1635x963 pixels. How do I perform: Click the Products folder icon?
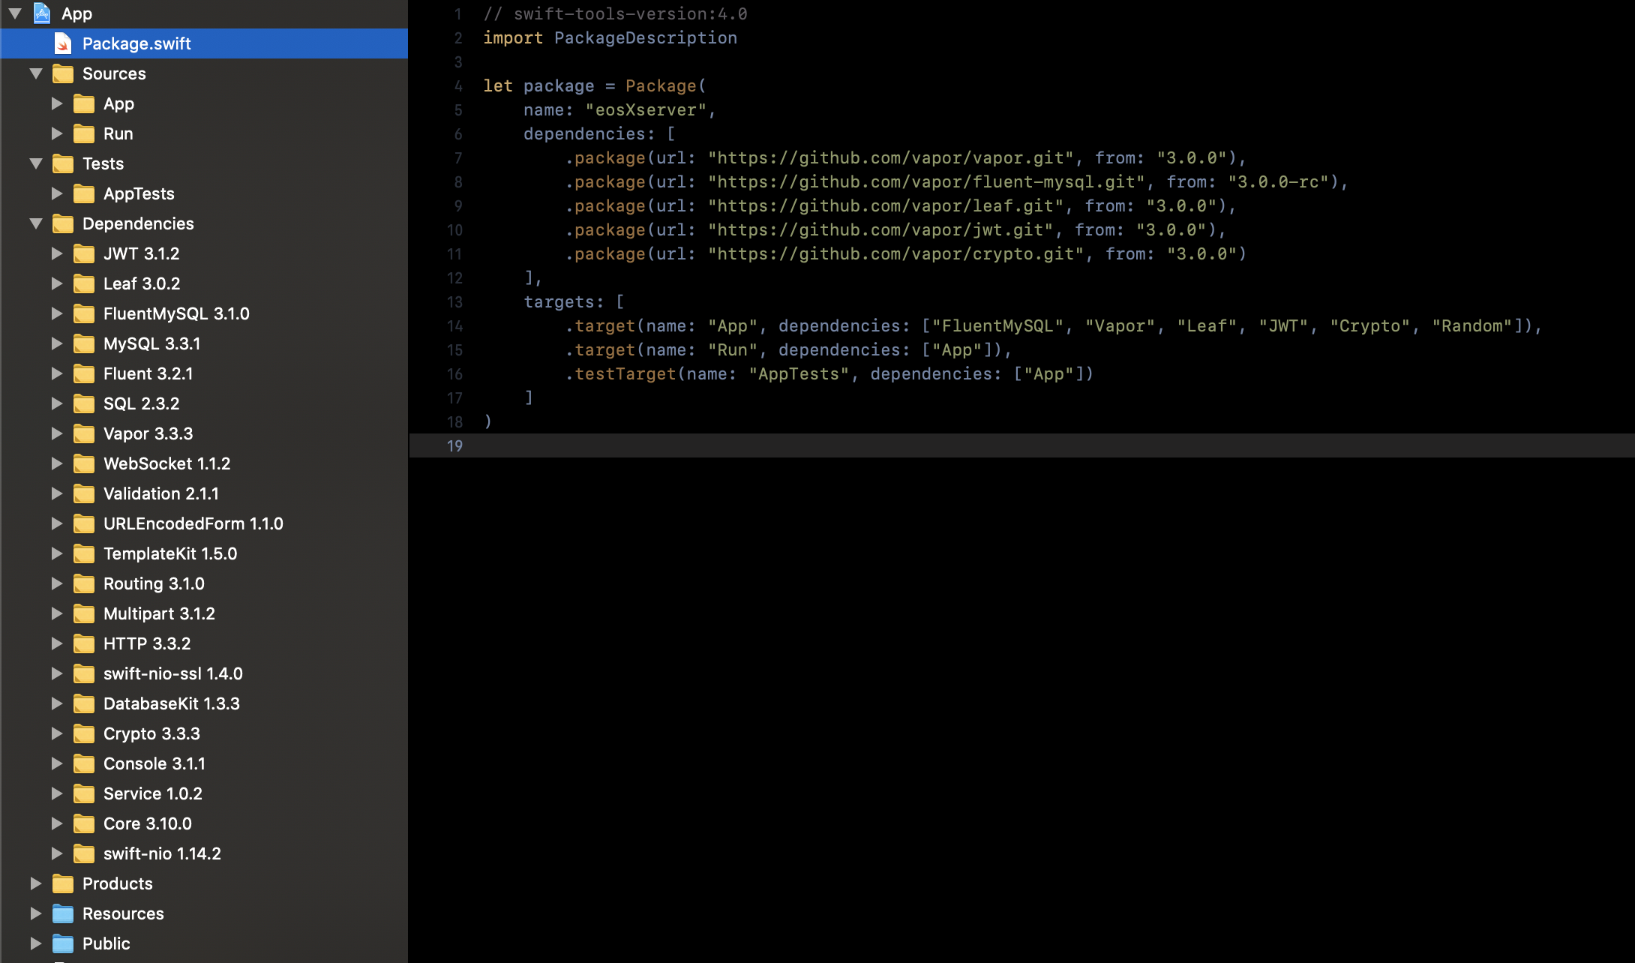click(64, 883)
